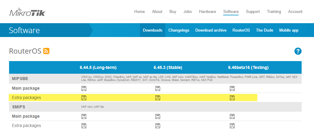Open the Account page
This screenshot has width=314, height=130.
click(295, 11)
